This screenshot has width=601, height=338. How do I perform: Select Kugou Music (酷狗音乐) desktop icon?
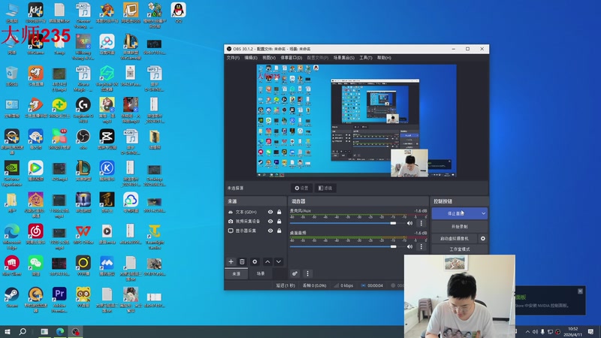(107, 171)
